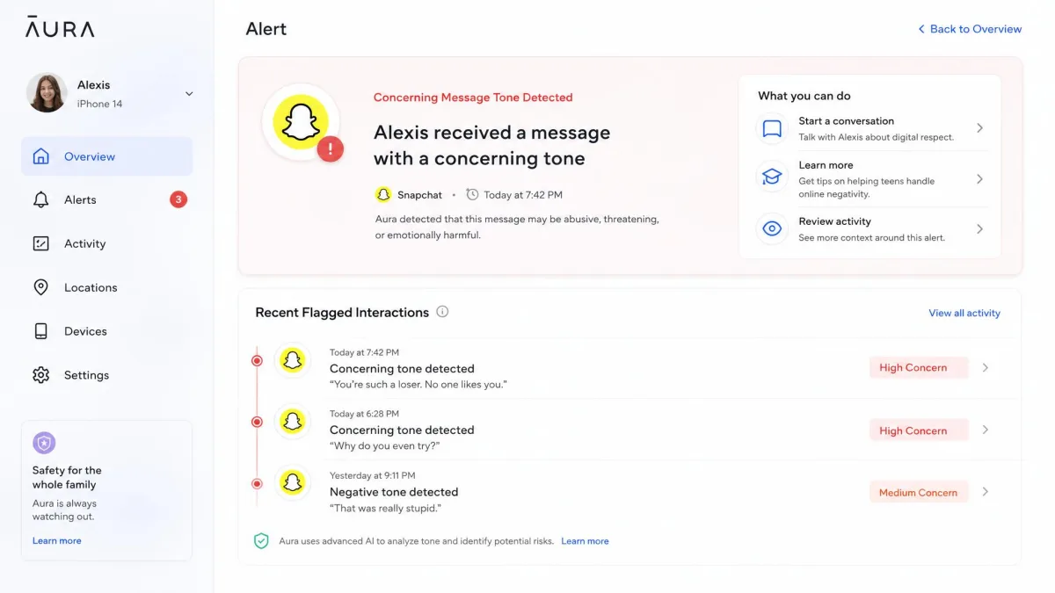Click the red Alerts badge showing 3
1055x593 pixels.
178,199
